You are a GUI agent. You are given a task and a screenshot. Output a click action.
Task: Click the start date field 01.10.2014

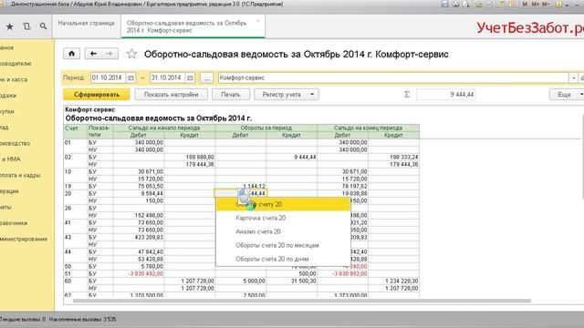[108, 78]
